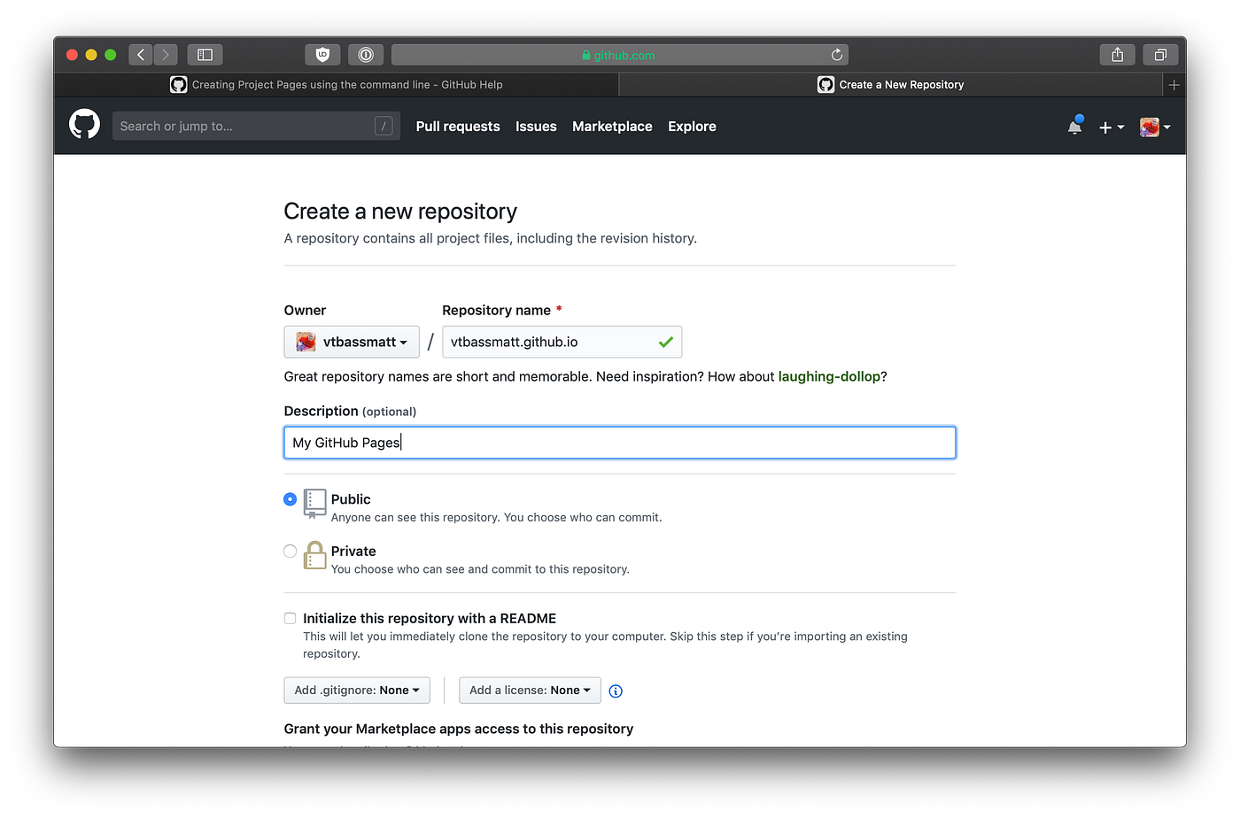Click the green checkmark beside repository name
Image resolution: width=1240 pixels, height=818 pixels.
click(666, 342)
